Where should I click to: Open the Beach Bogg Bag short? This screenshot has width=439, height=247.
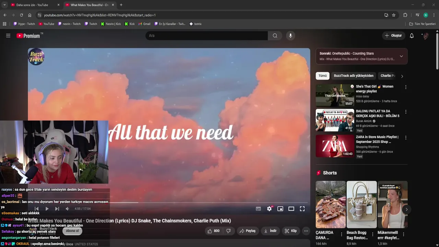pyautogui.click(x=361, y=204)
